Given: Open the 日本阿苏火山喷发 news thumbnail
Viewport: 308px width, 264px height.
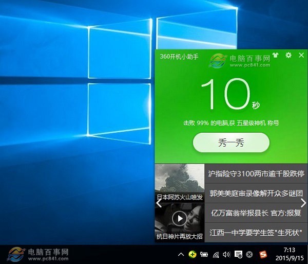Looking at the screenshot, I should tap(179, 183).
